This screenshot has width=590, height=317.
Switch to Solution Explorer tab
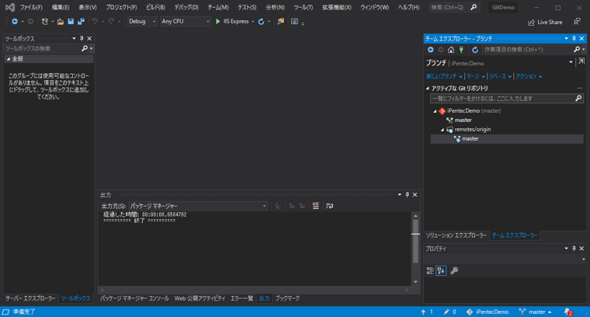[456, 235]
